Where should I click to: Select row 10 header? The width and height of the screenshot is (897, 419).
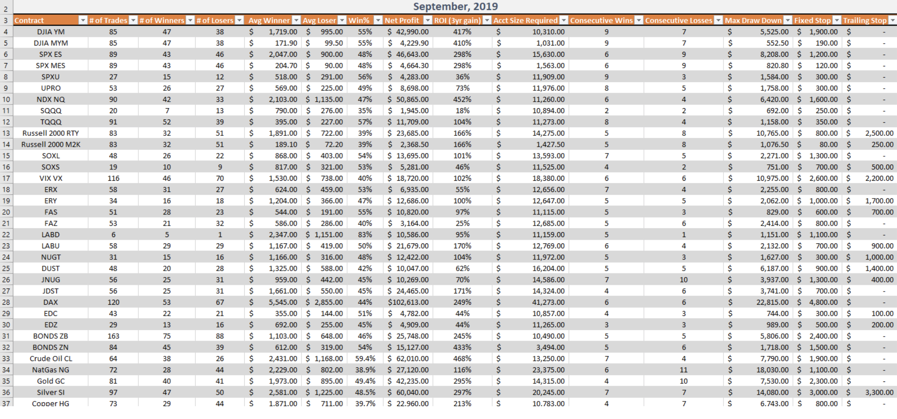(6, 100)
